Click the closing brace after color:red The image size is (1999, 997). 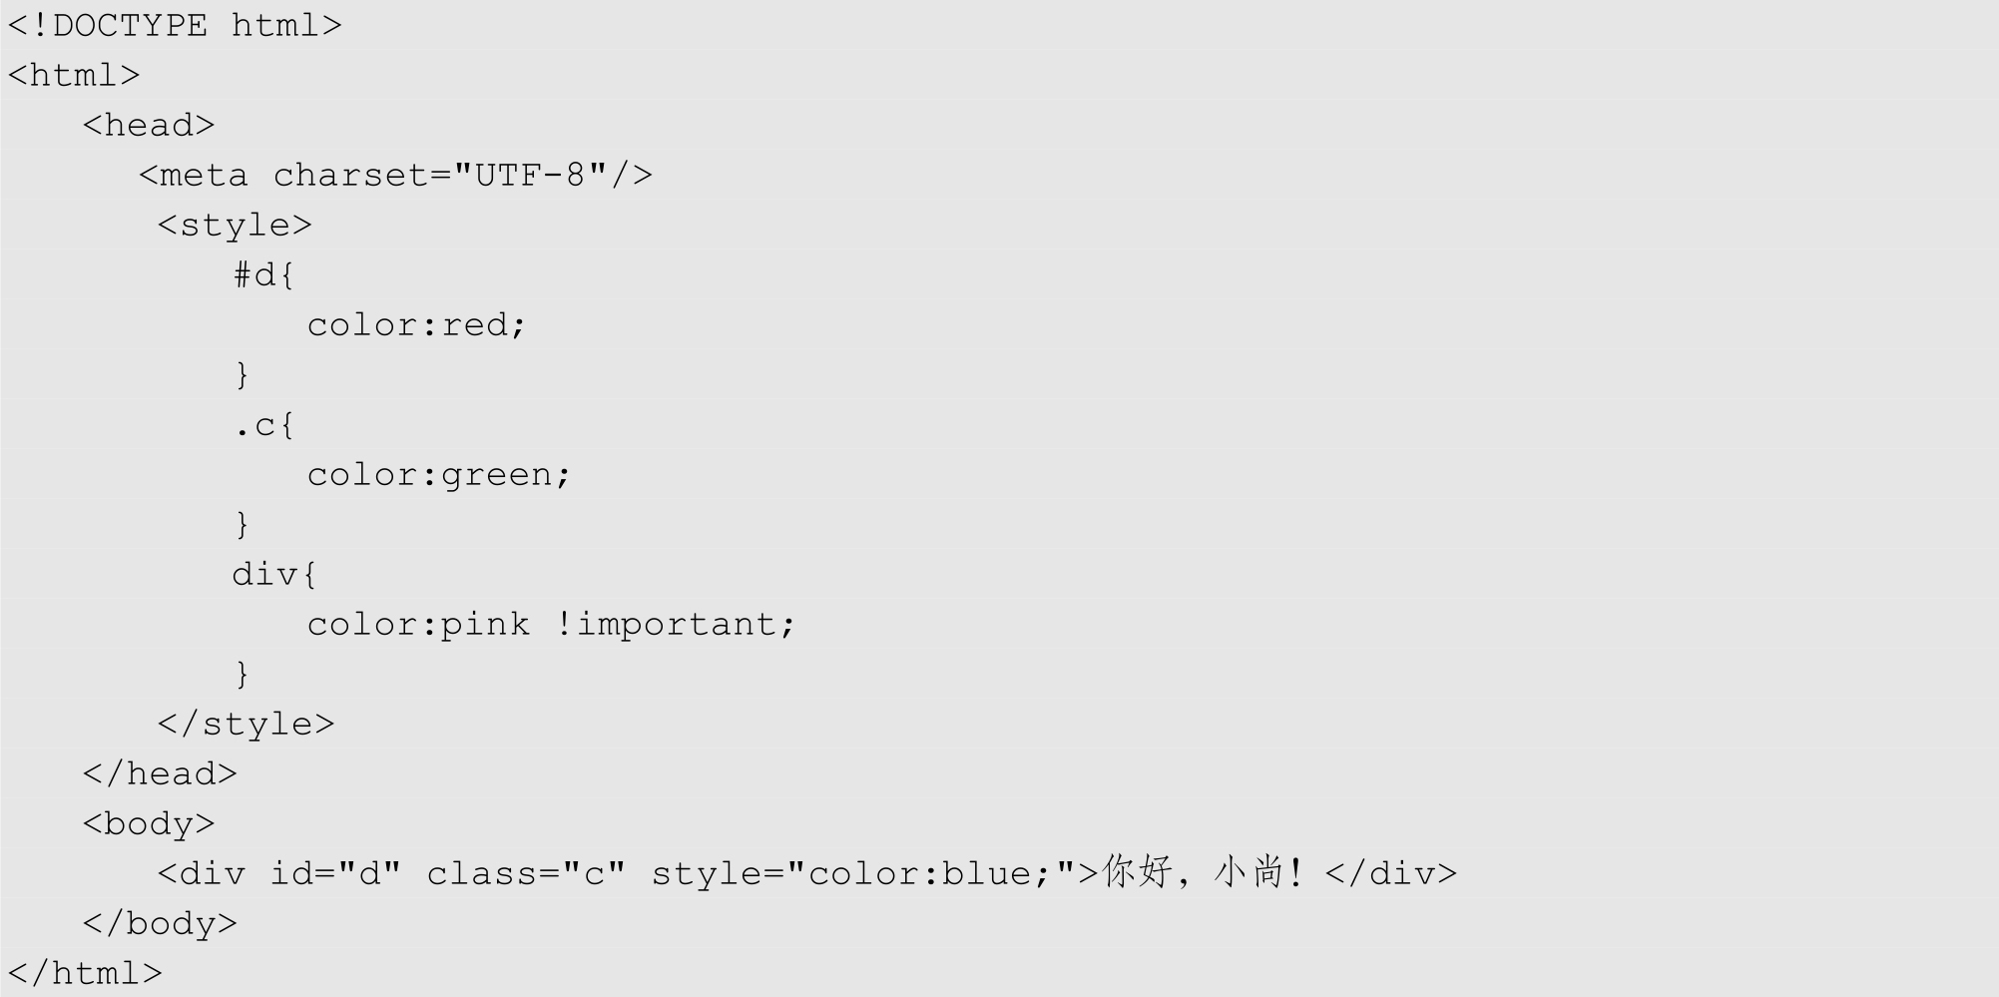point(242,374)
